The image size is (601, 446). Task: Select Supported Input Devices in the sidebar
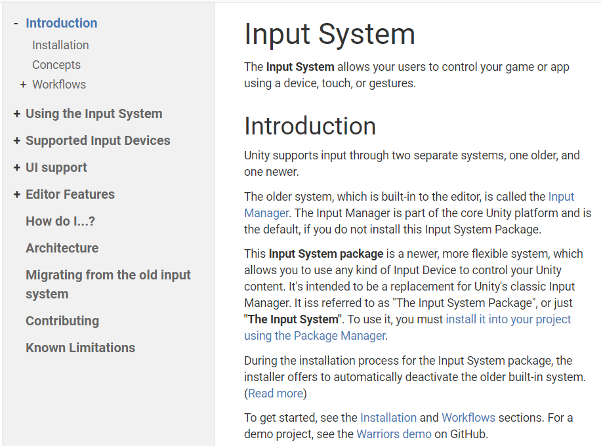point(98,140)
